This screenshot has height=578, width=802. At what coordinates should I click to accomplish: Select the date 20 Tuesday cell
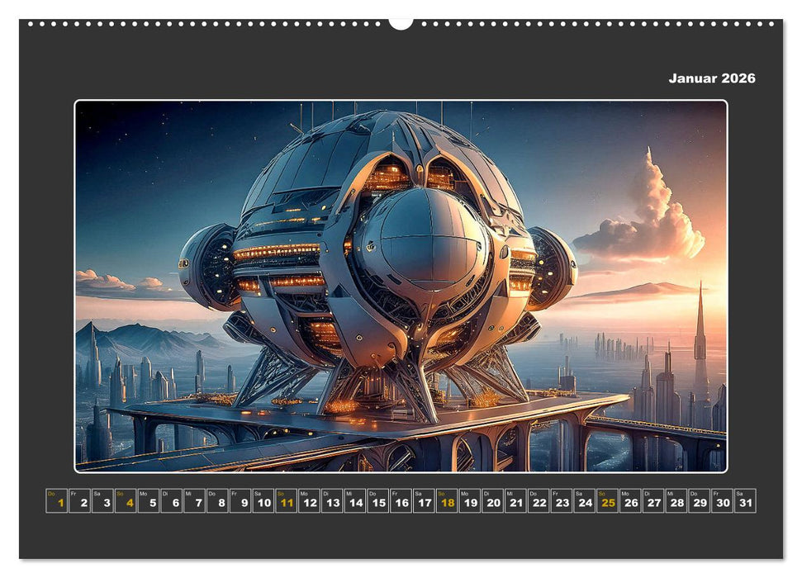492,500
